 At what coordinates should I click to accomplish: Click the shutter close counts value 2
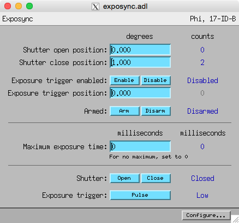202,62
